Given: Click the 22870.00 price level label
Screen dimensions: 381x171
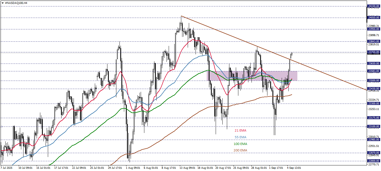Looking at the screenshot, I should coord(374,153).
